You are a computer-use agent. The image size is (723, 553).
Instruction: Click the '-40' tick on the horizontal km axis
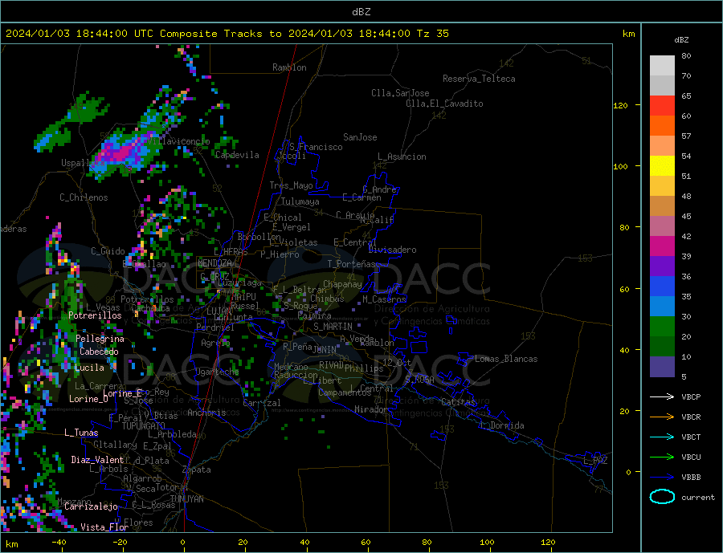click(59, 543)
